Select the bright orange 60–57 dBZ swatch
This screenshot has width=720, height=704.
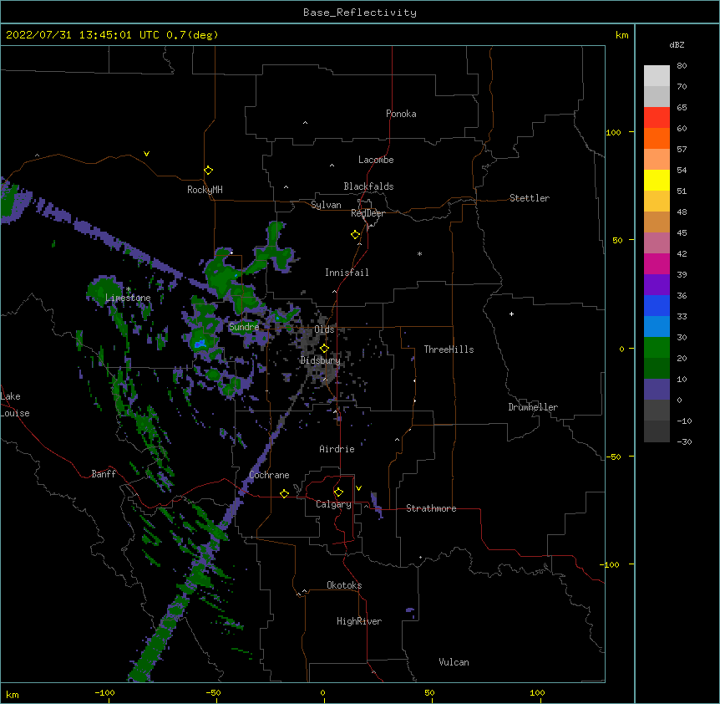point(657,138)
